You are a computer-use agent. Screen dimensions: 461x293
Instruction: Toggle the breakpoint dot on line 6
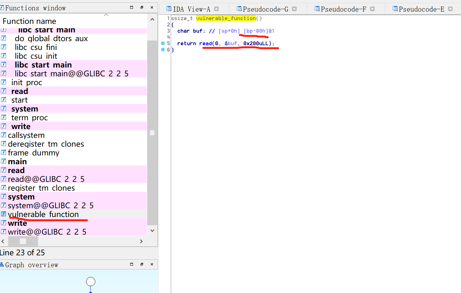162,50
